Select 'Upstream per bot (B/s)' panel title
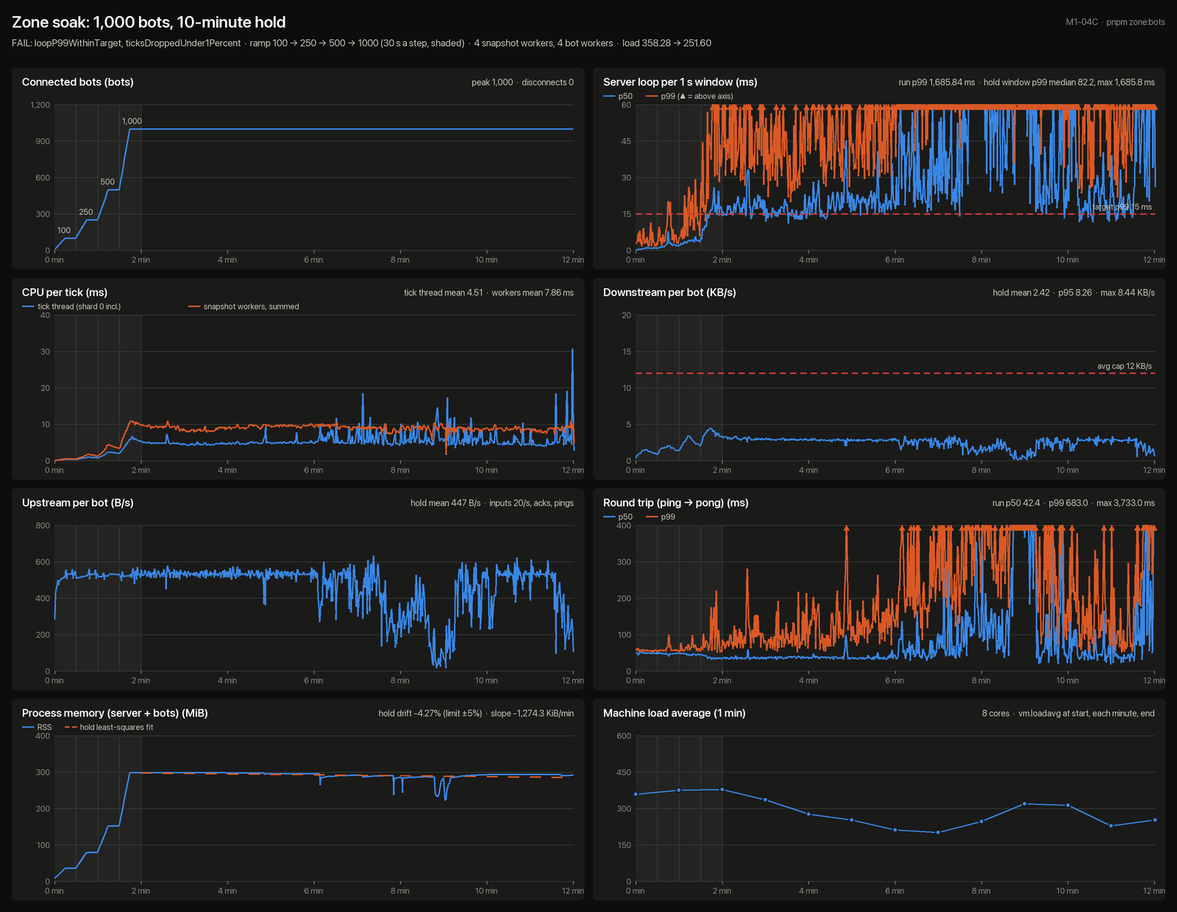 [78, 503]
